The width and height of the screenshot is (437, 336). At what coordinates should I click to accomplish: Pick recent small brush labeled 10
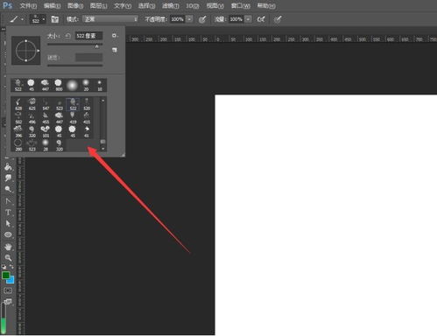(100, 85)
